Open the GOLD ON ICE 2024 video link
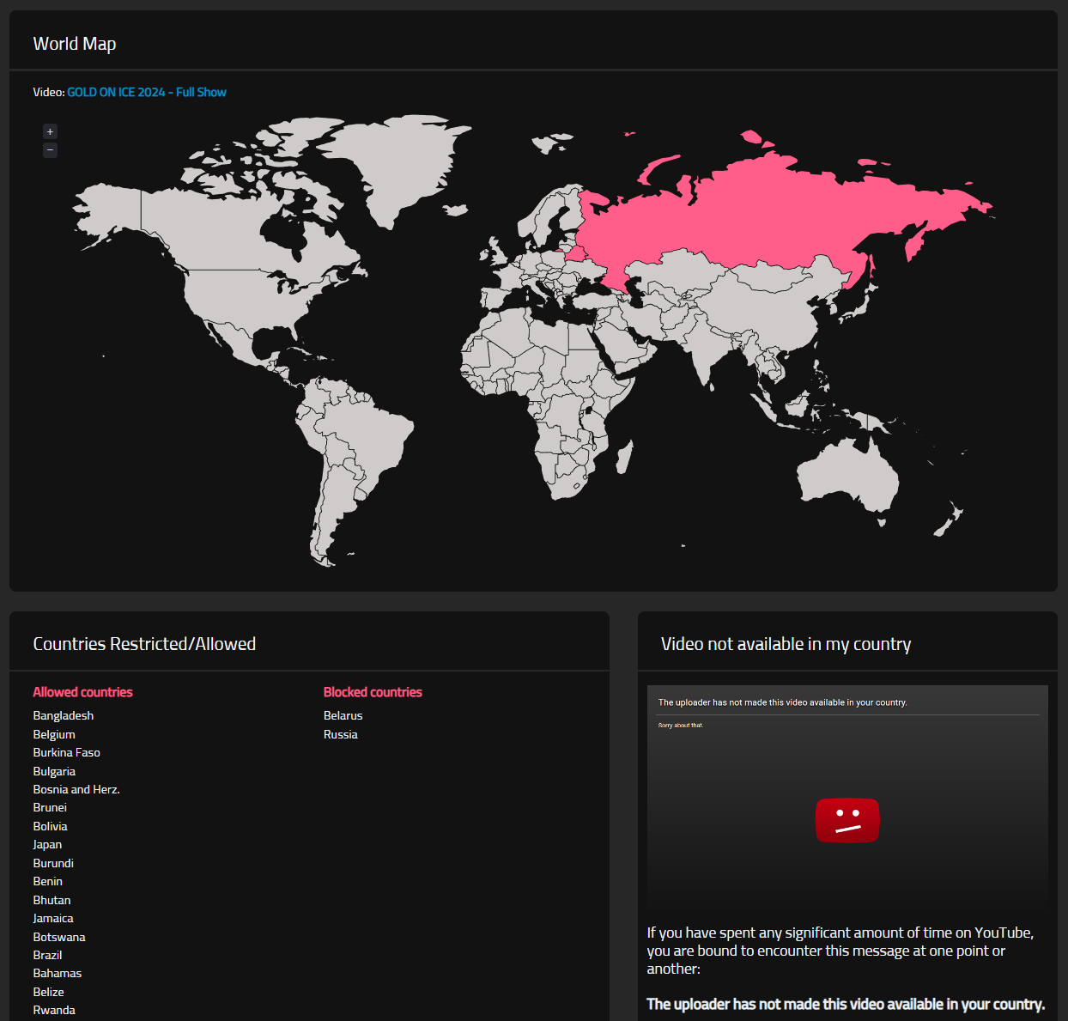This screenshot has width=1068, height=1021. [147, 92]
